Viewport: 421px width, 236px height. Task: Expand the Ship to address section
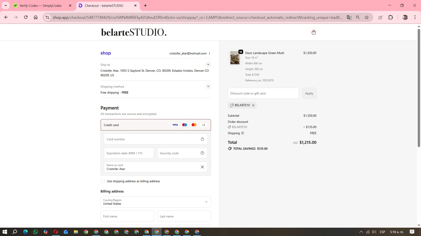click(x=208, y=65)
